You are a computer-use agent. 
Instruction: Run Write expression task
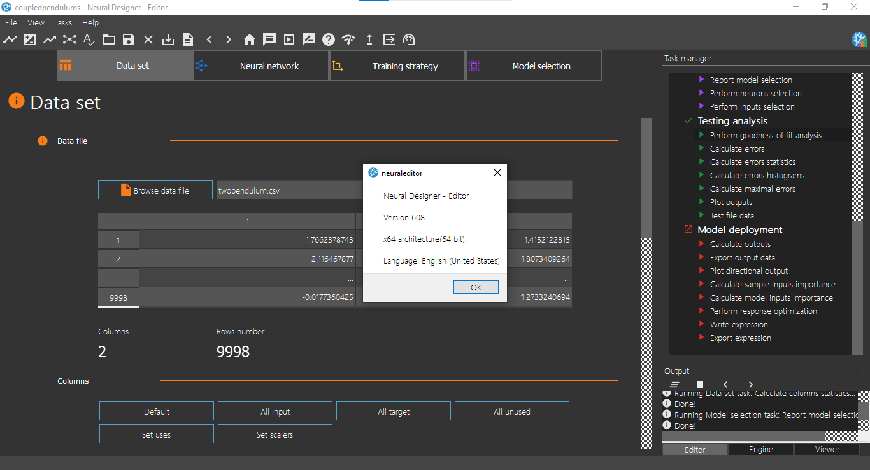click(x=739, y=324)
